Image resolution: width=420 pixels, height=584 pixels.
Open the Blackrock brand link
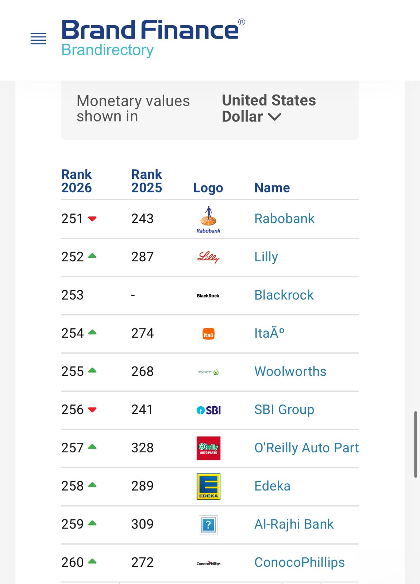click(284, 295)
